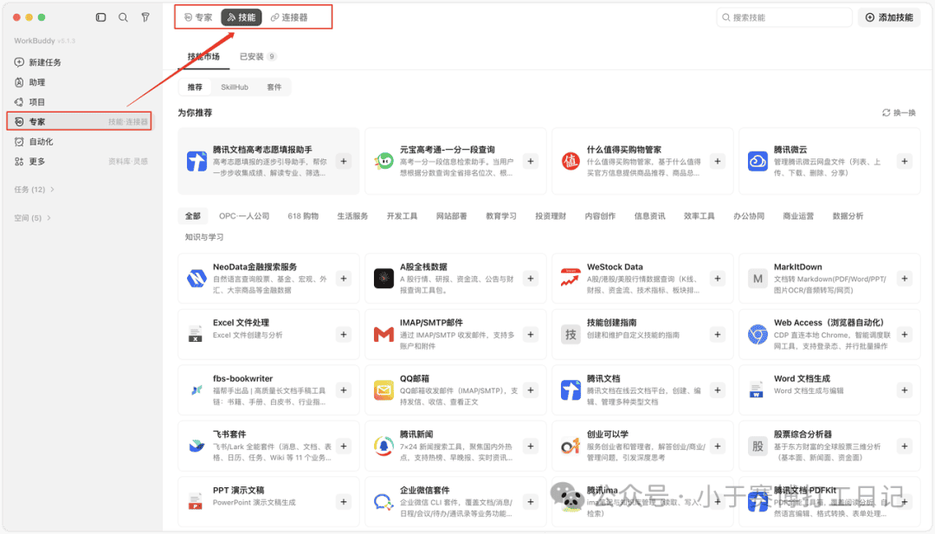Add Web Access skill with plus button
Image resolution: width=935 pixels, height=534 pixels.
905,334
